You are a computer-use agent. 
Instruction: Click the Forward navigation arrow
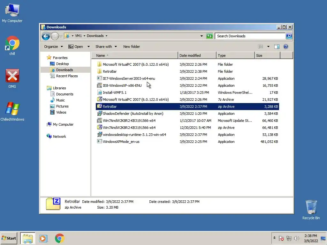(55, 36)
